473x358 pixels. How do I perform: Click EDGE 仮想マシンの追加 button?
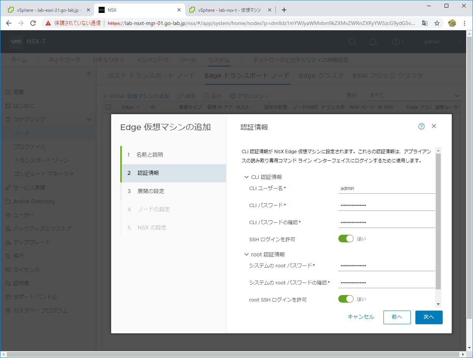137,96
